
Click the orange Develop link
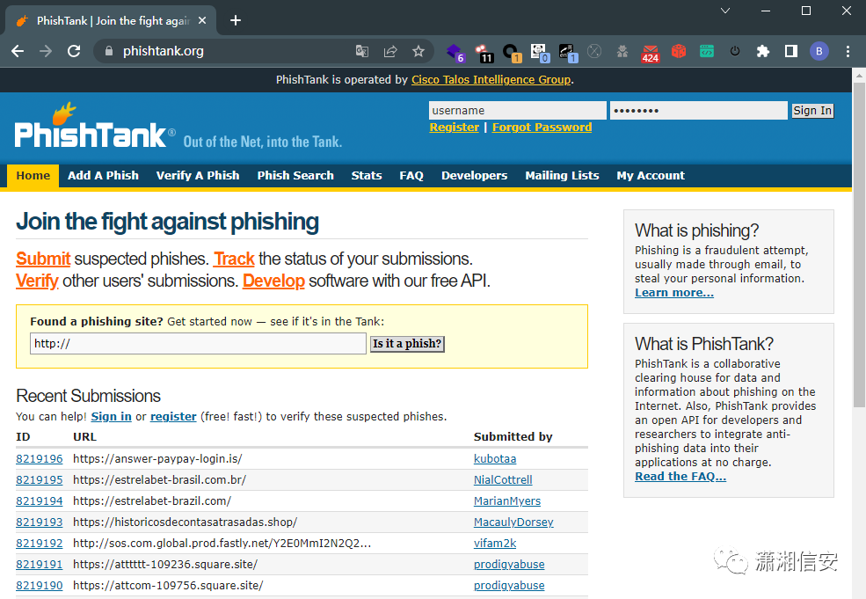coord(273,281)
